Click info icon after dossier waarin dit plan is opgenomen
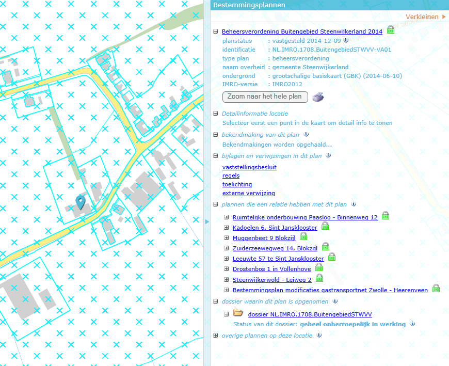 [x=335, y=301]
